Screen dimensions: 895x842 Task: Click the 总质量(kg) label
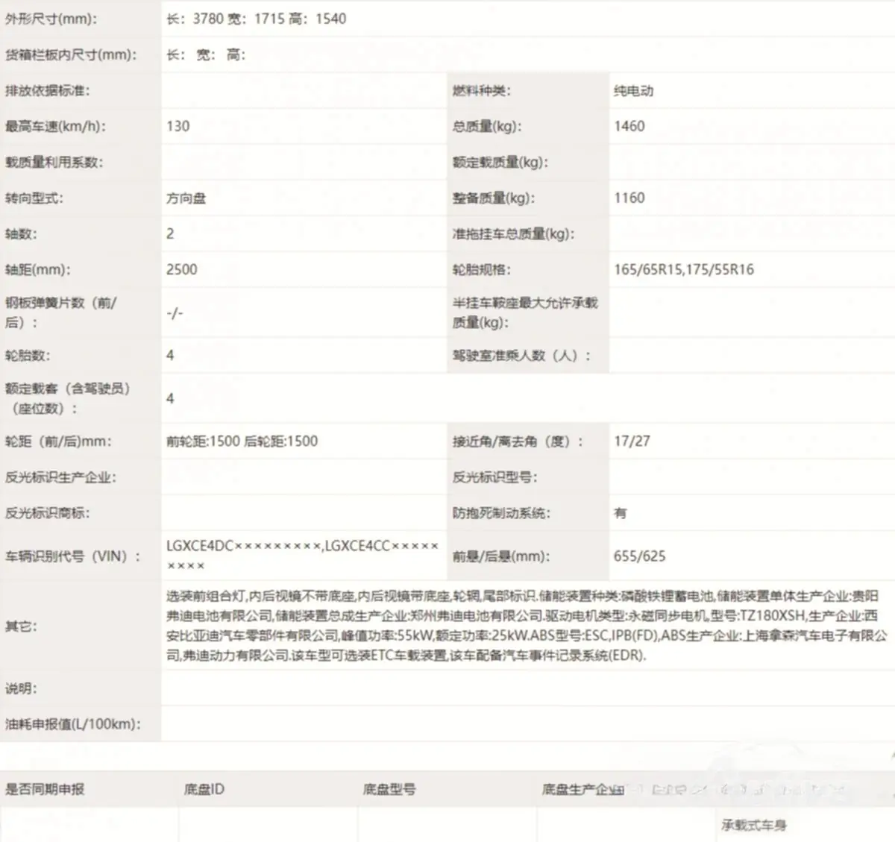pyautogui.click(x=487, y=126)
